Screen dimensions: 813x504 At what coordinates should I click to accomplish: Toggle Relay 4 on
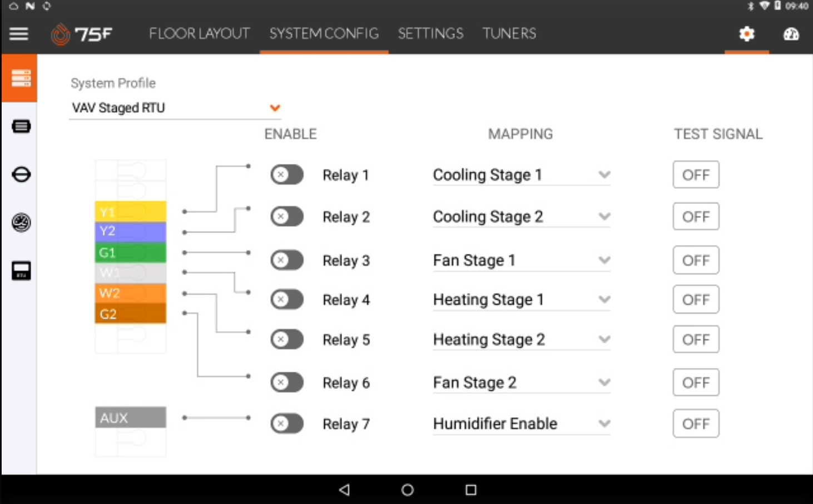[x=287, y=300]
